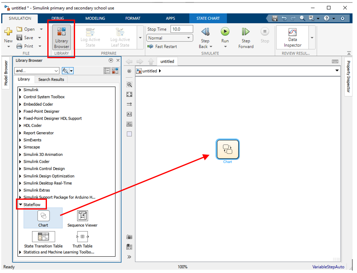Expand Control System Toolbox node
Image resolution: width=357 pixels, height=273 pixels.
point(20,97)
